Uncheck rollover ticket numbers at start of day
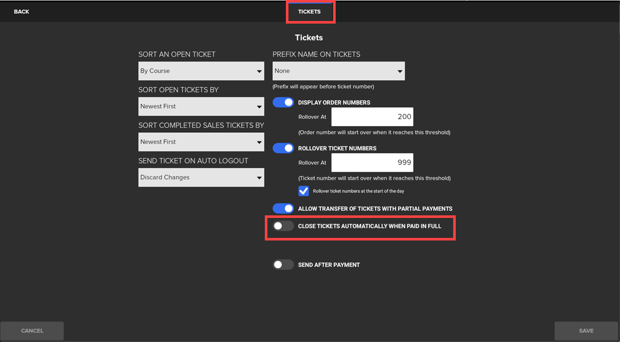 tap(304, 191)
